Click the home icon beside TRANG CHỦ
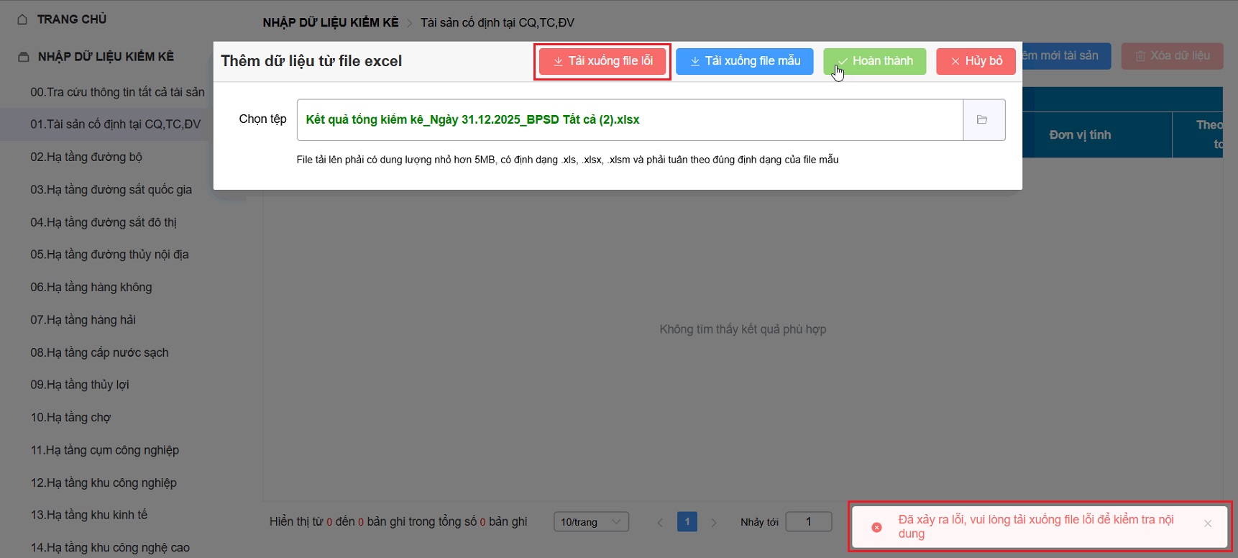 22,19
